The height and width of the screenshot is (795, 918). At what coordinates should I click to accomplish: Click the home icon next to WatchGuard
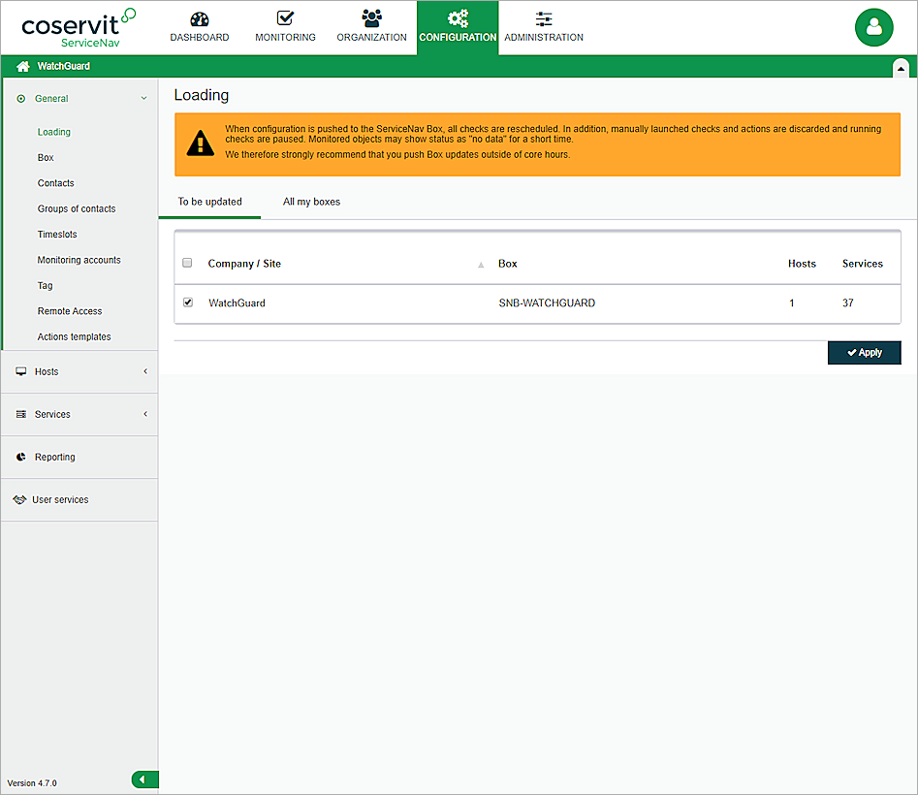[x=23, y=67]
